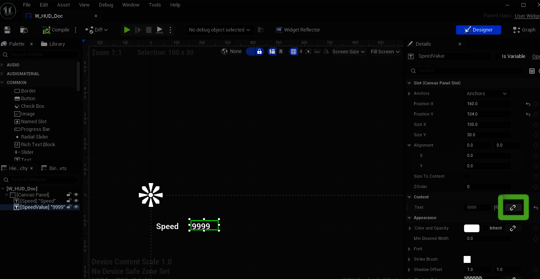This screenshot has height=279, width=540.
Task: Click the Browse to asset icon
Action: [24, 30]
